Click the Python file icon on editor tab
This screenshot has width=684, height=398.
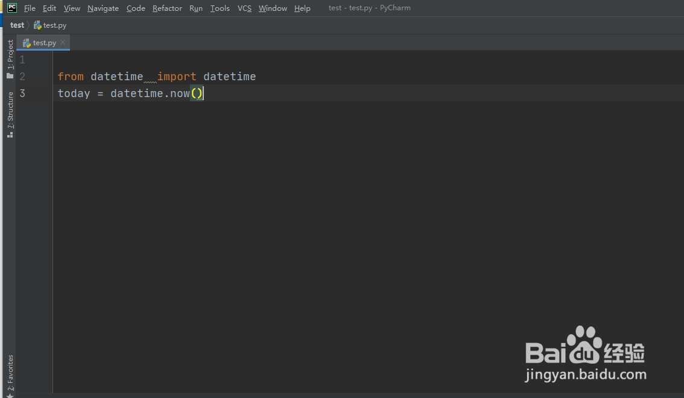point(27,43)
